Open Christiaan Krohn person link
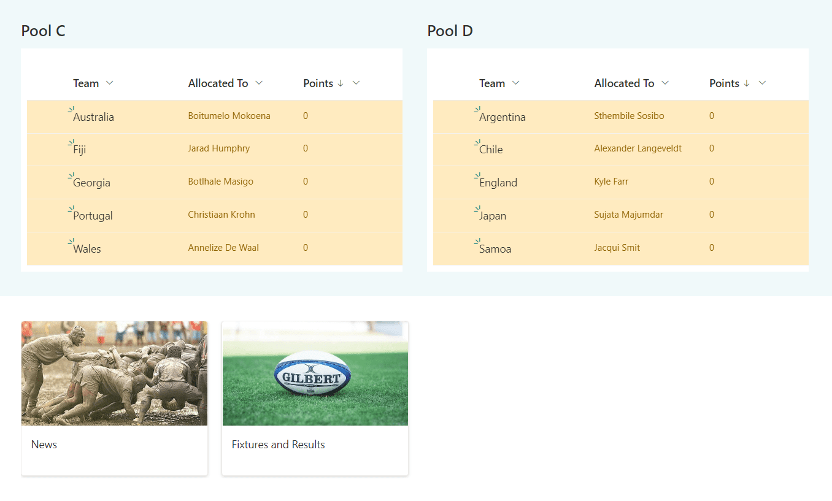The image size is (832, 501). pyautogui.click(x=221, y=215)
